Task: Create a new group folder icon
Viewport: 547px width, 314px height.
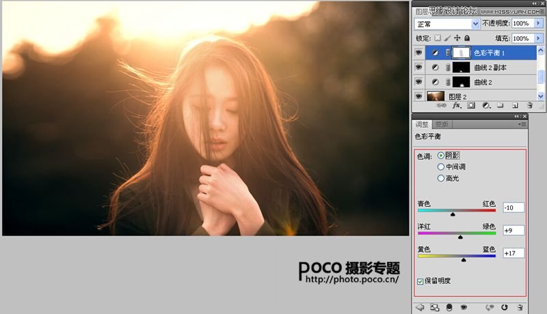Action: [501, 105]
